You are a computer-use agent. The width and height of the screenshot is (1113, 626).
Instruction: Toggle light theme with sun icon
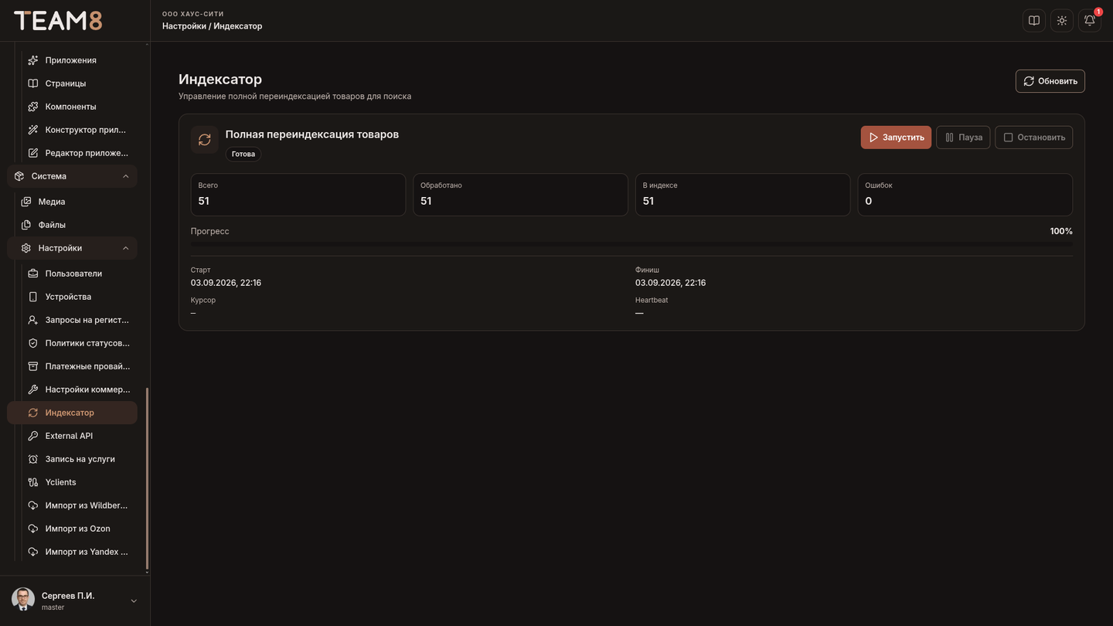[x=1062, y=21]
